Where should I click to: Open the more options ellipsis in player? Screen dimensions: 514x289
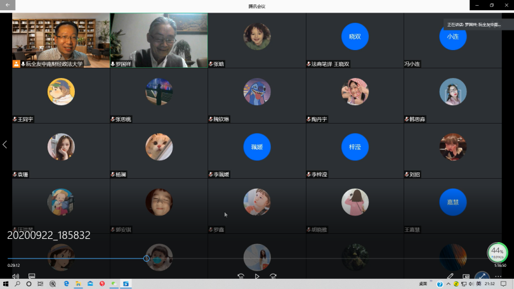click(499, 276)
